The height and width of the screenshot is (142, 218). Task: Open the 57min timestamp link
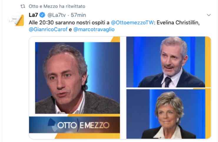(78, 15)
